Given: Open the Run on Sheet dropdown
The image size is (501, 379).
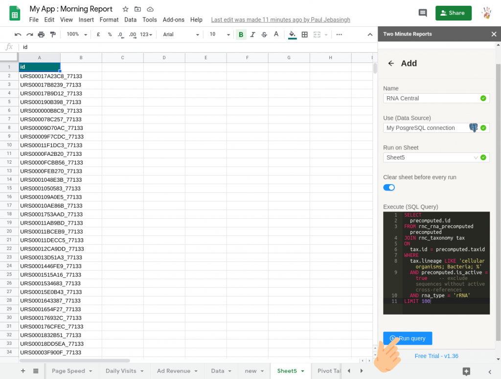Looking at the screenshot, I should [436, 157].
